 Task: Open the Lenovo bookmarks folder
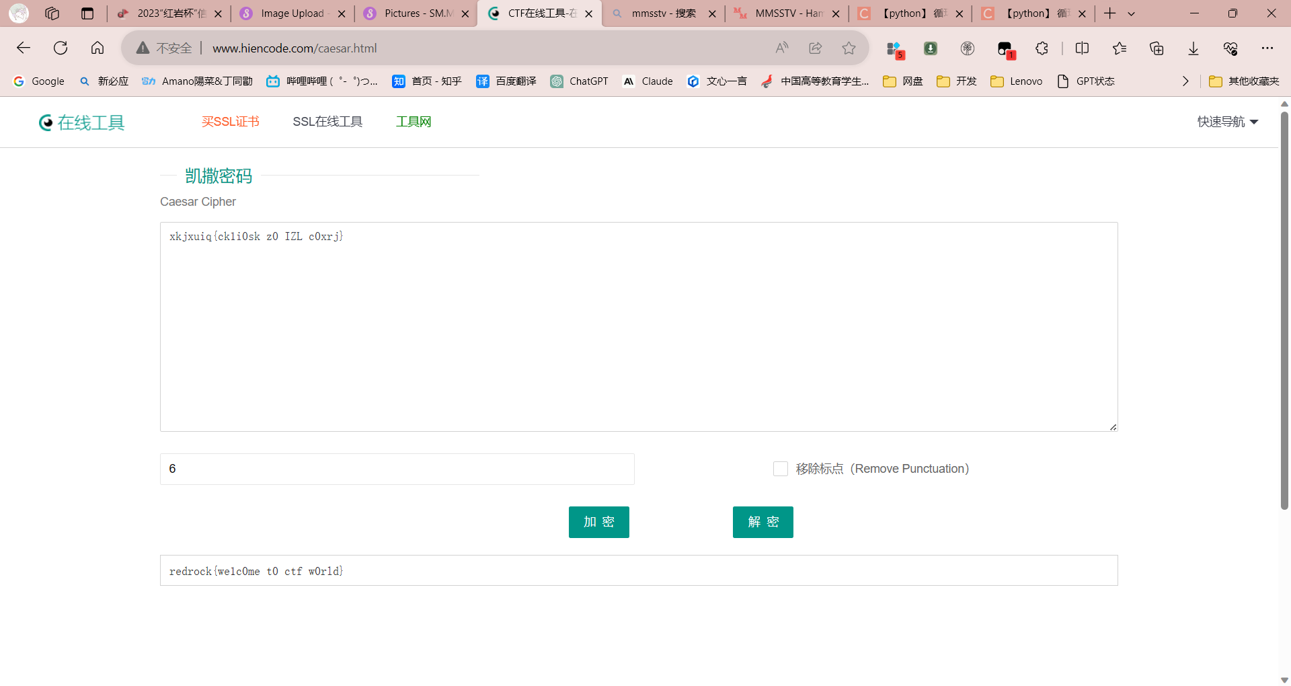1017,81
